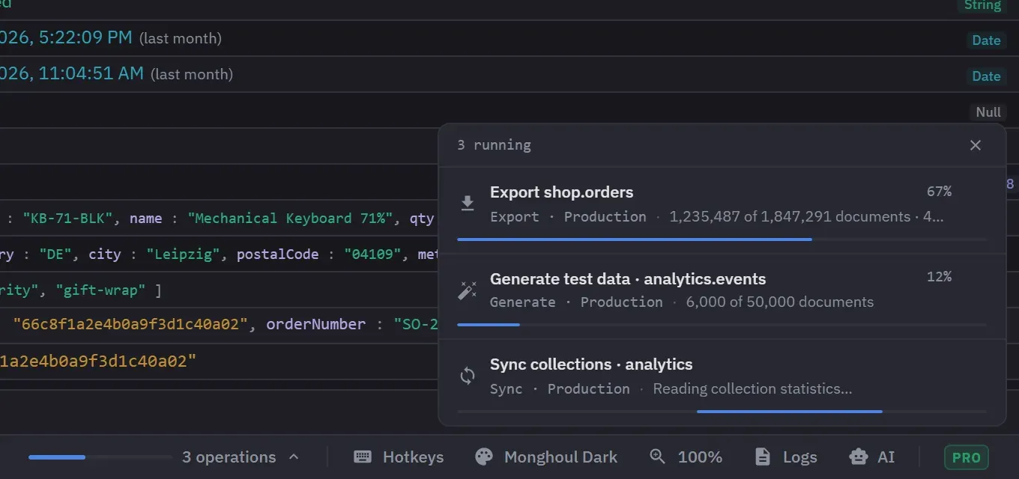This screenshot has width=1019, height=479.
Task: Open the Export shop.orders operation
Action: coord(722,210)
